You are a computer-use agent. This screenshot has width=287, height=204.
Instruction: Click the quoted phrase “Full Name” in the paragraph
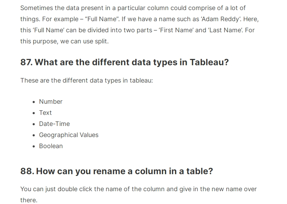click(x=102, y=19)
